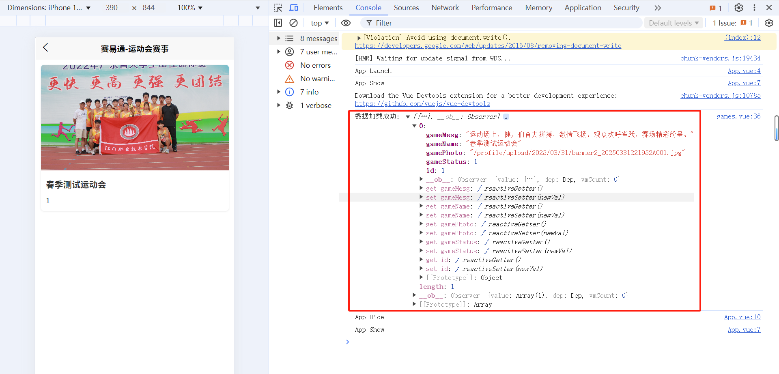Image resolution: width=779 pixels, height=374 pixels.
Task: Open the chunk-vendors.js:10785 source link
Action: [x=720, y=95]
